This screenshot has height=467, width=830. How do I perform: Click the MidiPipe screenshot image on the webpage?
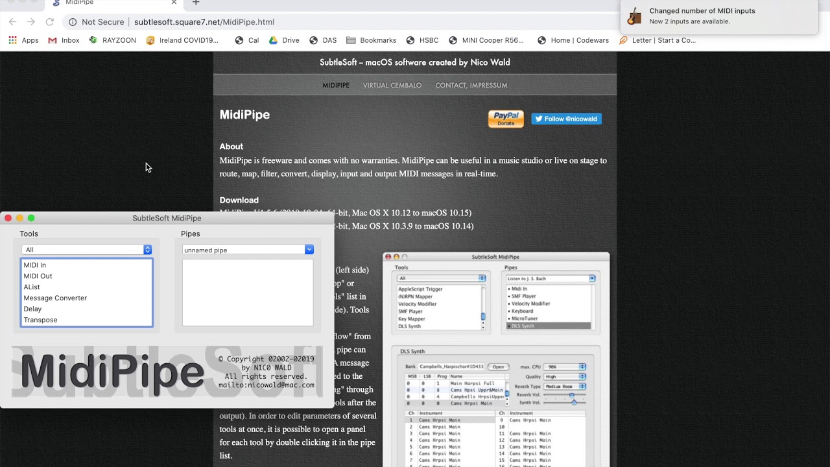click(496, 359)
